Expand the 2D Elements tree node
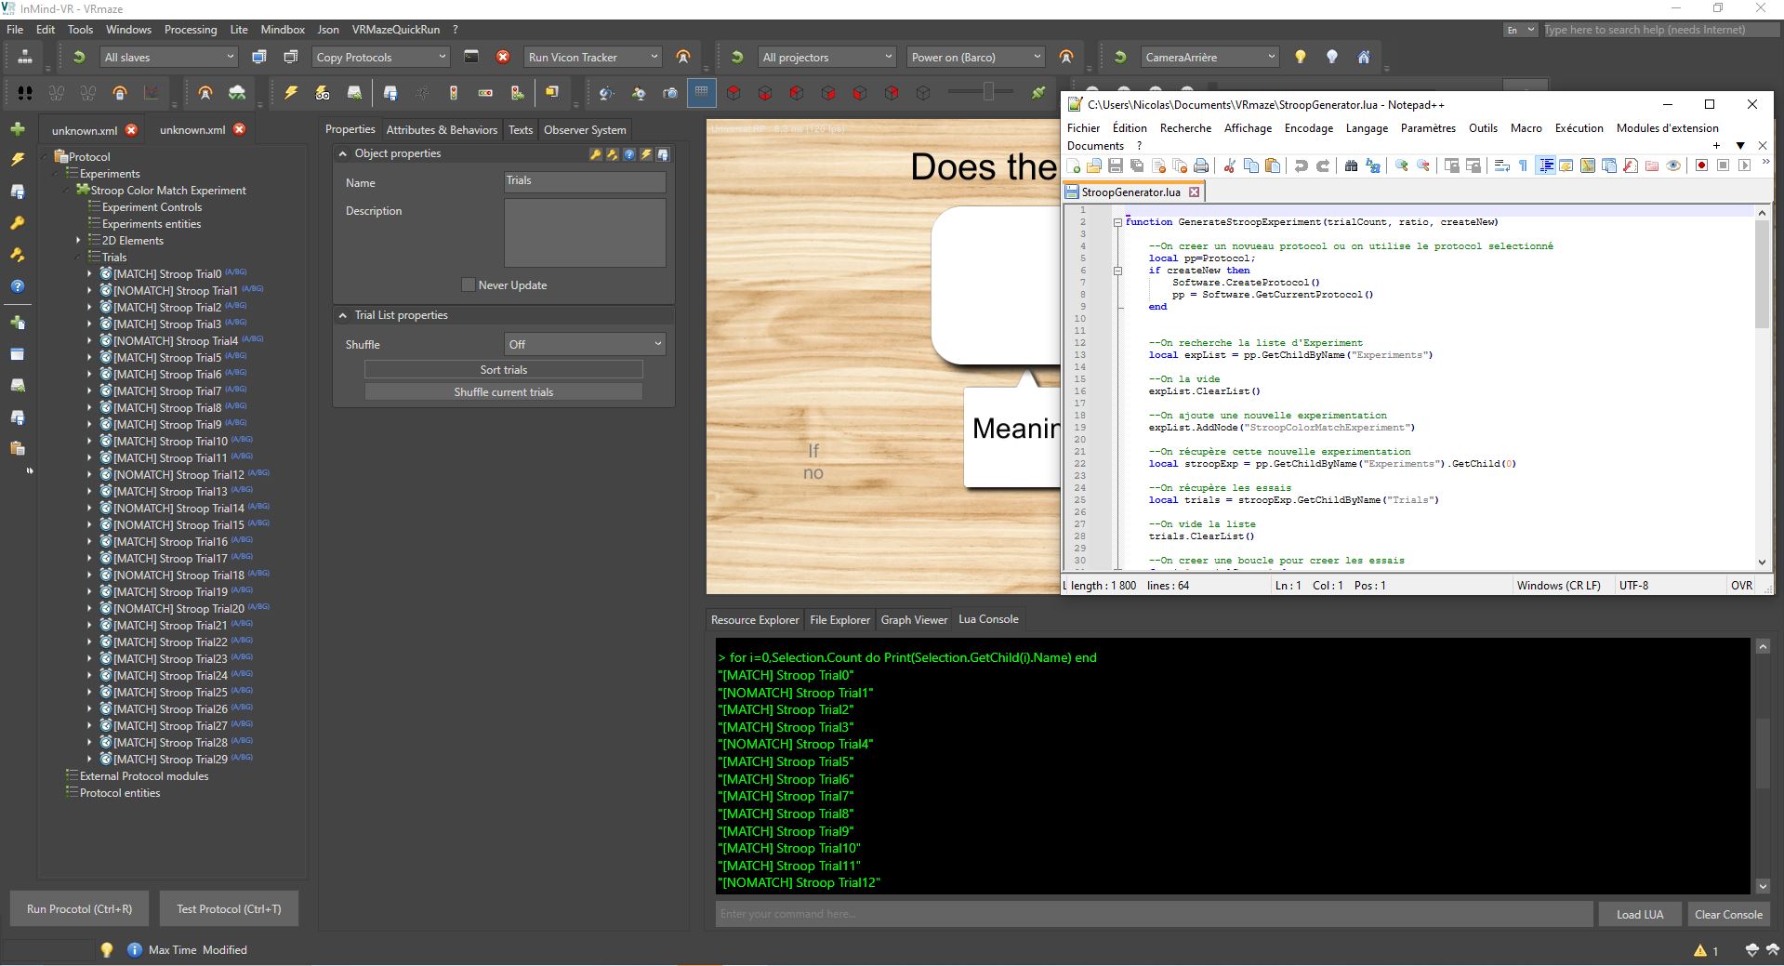 78,240
